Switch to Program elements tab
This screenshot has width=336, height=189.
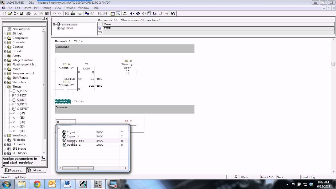point(14,170)
